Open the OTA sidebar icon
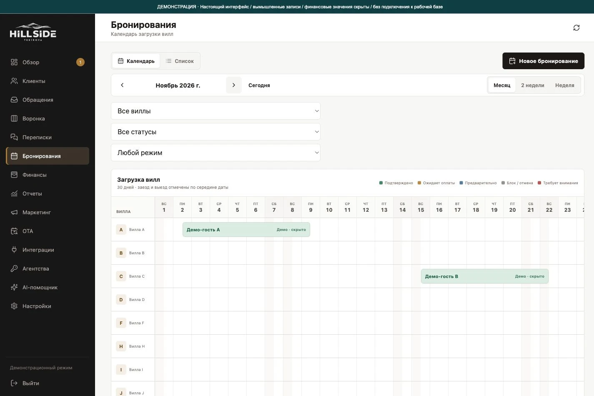 (14, 231)
